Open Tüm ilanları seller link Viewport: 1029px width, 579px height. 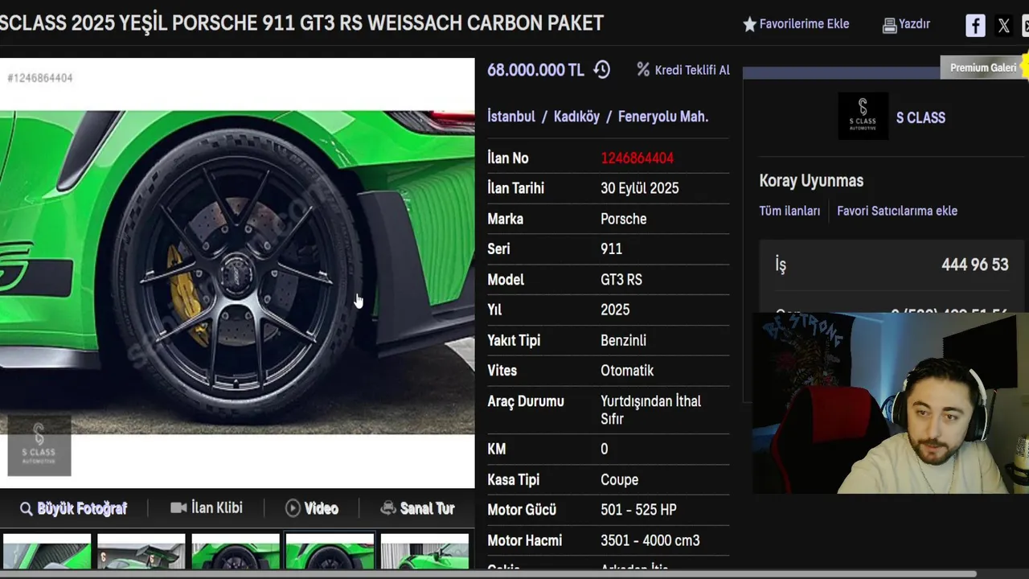(789, 211)
